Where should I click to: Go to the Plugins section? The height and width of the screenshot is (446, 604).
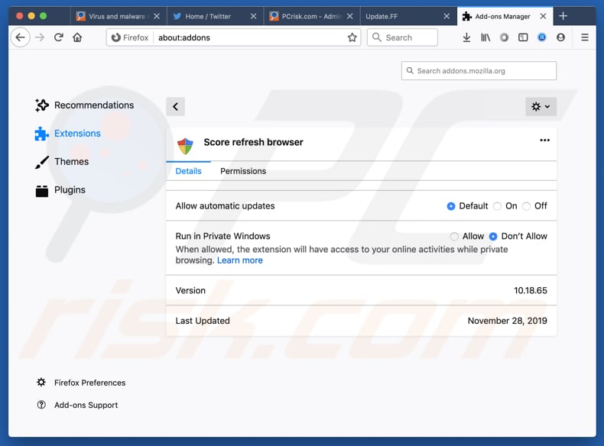point(70,189)
